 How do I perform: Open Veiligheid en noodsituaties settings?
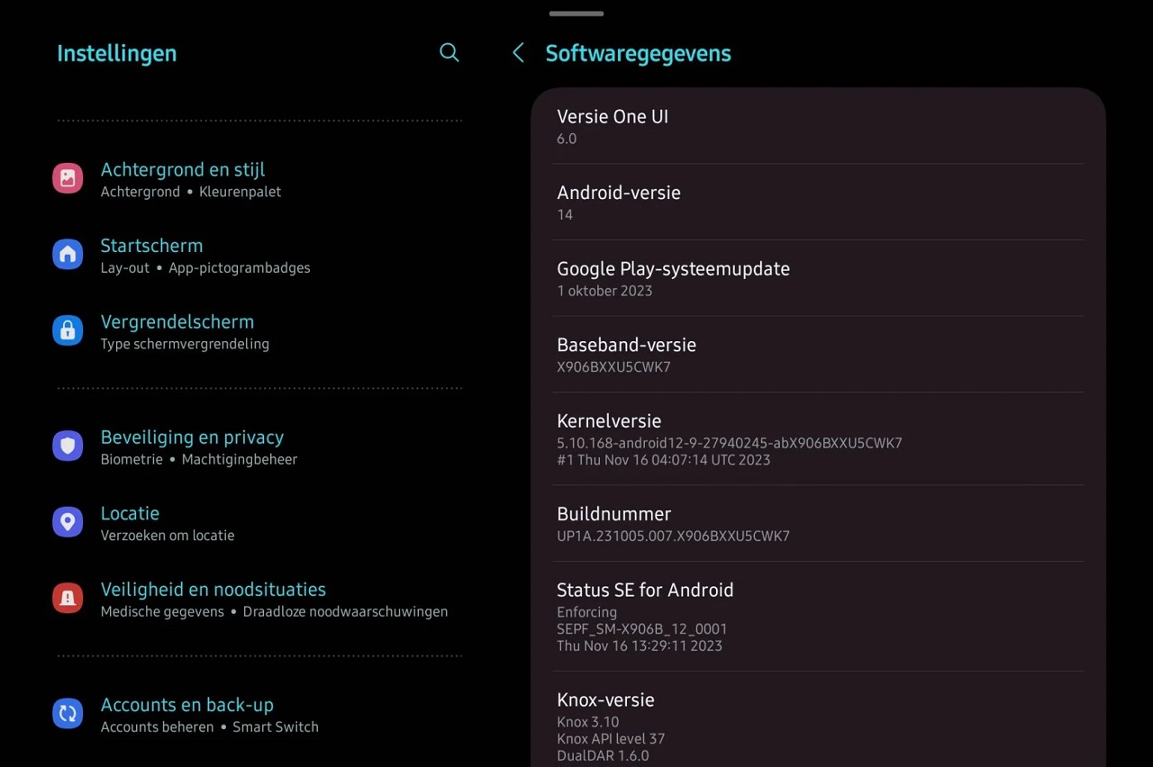coord(259,599)
